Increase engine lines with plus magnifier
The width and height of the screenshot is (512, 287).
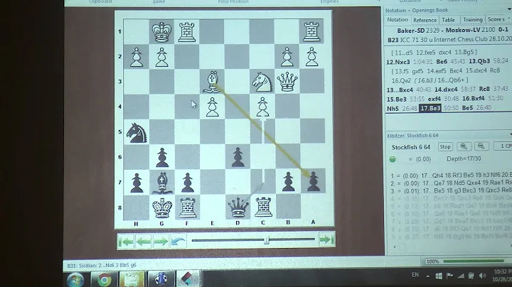(464, 146)
